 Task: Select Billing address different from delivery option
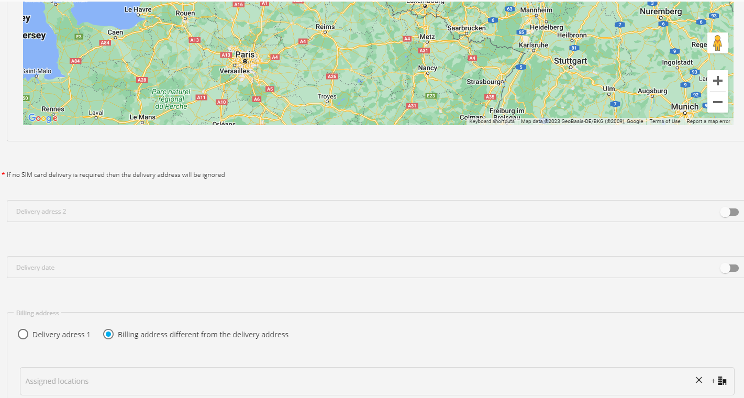point(108,334)
